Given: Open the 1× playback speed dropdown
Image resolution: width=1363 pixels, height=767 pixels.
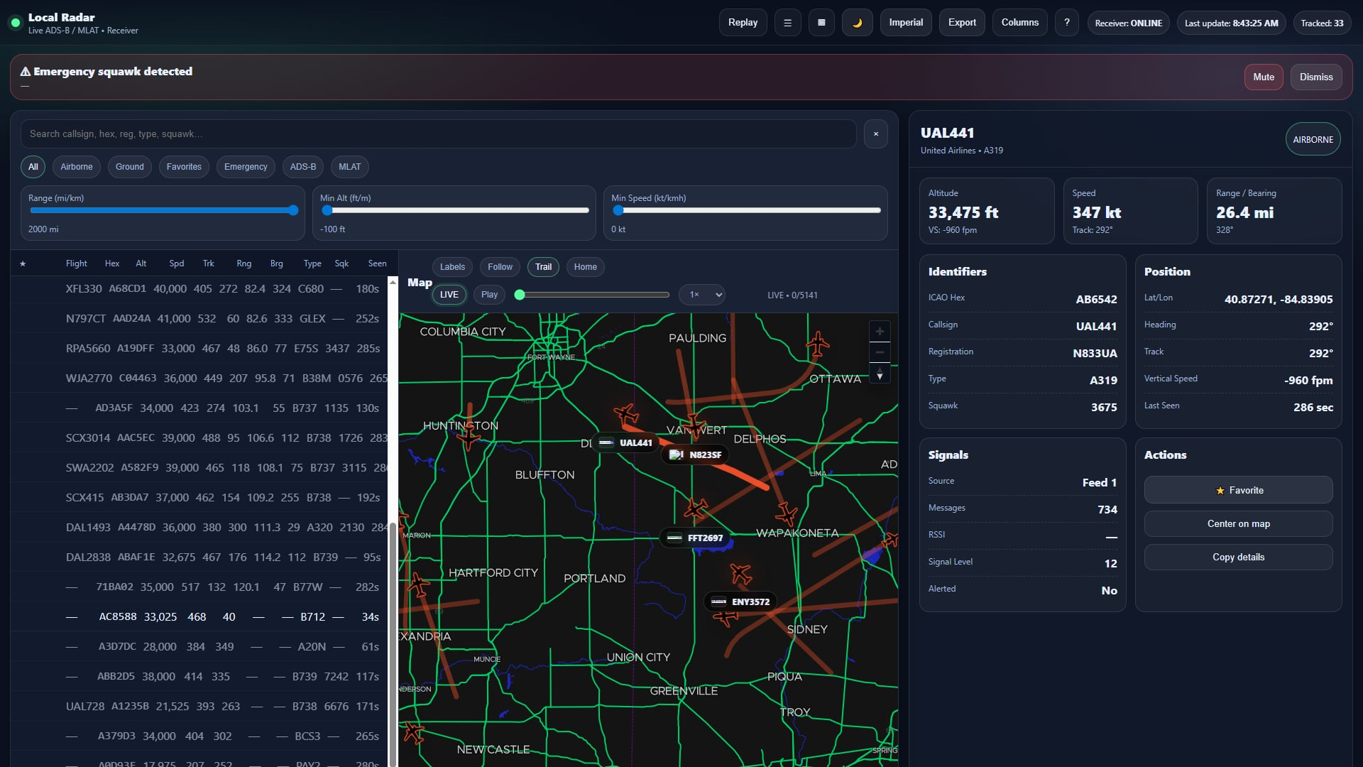Looking at the screenshot, I should [x=701, y=295].
